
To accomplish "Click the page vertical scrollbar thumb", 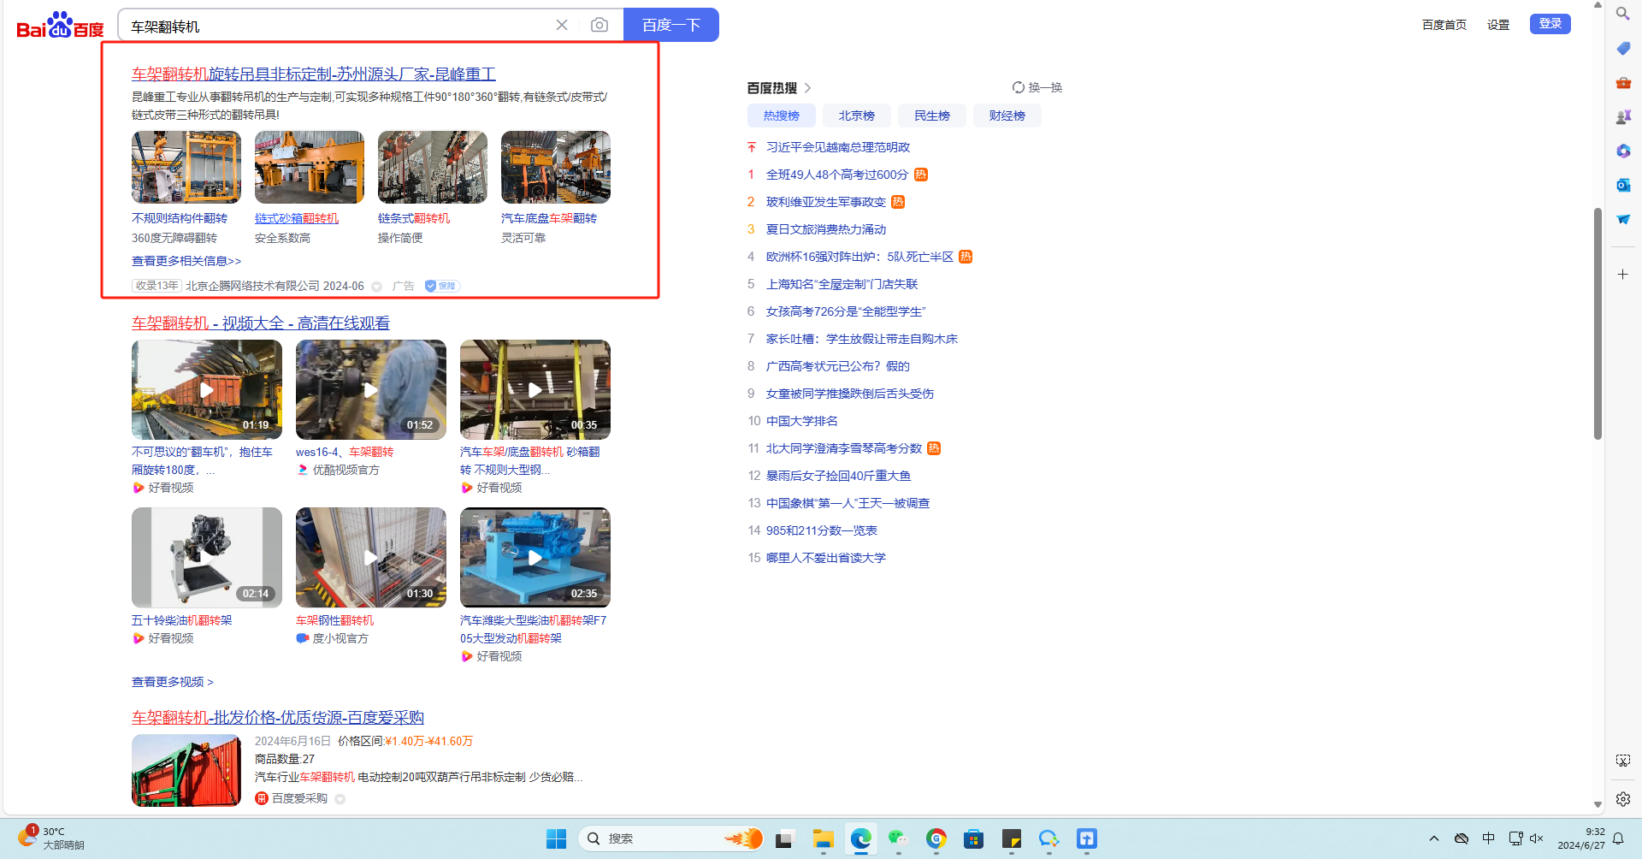I will click(1598, 323).
